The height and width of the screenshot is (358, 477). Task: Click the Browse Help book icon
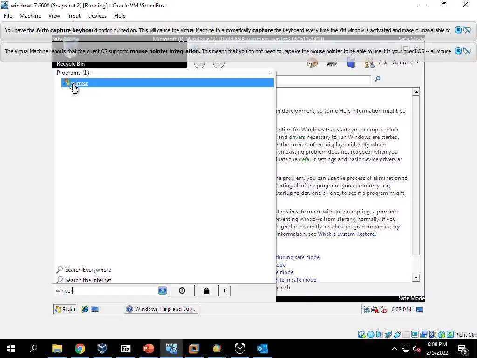(351, 63)
